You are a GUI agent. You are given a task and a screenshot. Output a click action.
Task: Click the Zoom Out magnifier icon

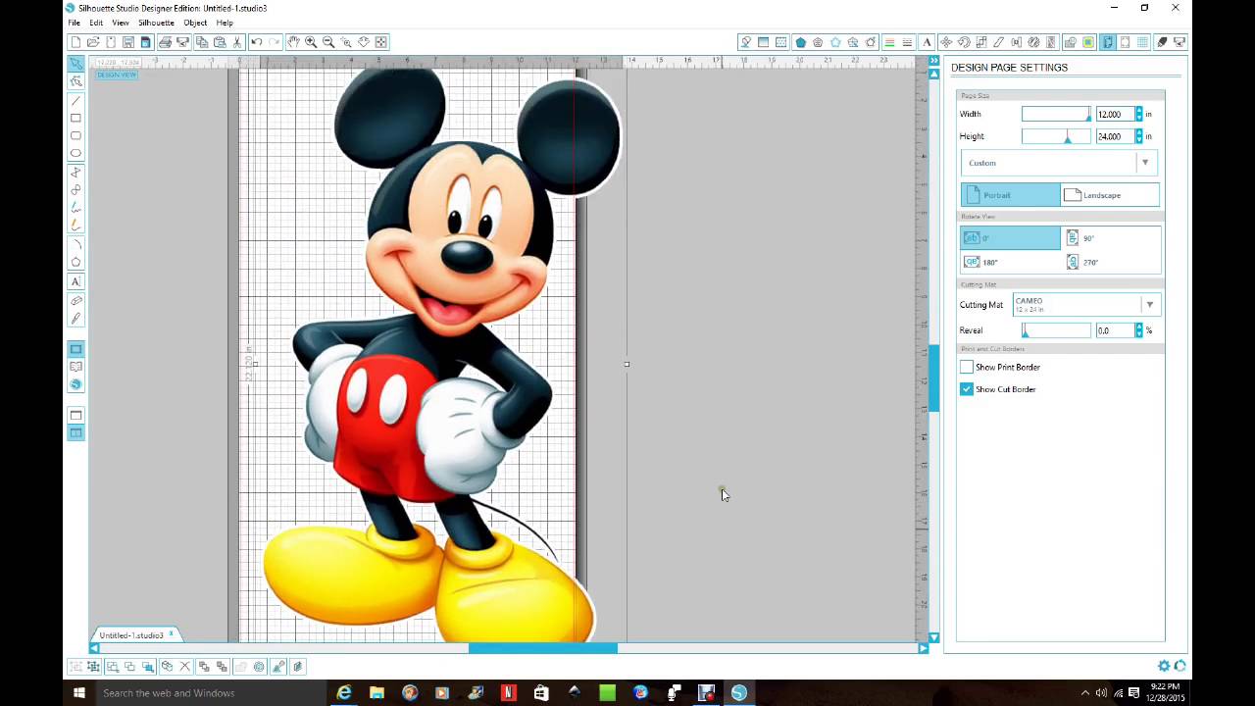pyautogui.click(x=328, y=42)
